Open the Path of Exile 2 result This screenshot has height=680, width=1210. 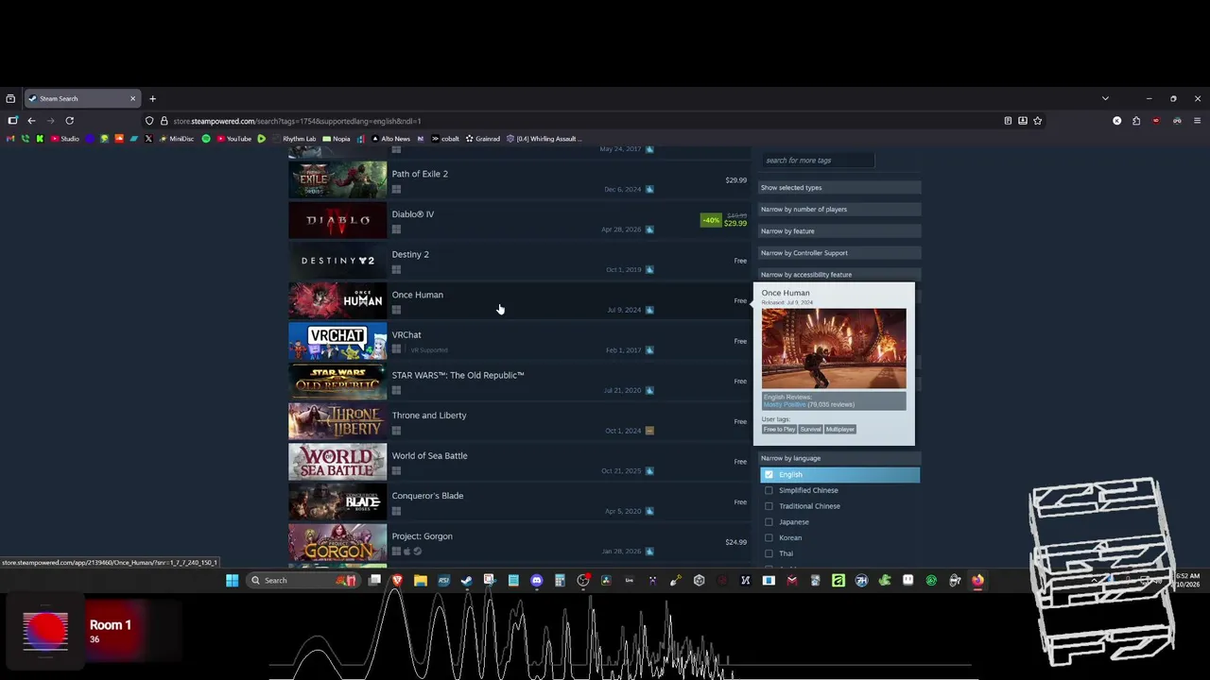518,180
